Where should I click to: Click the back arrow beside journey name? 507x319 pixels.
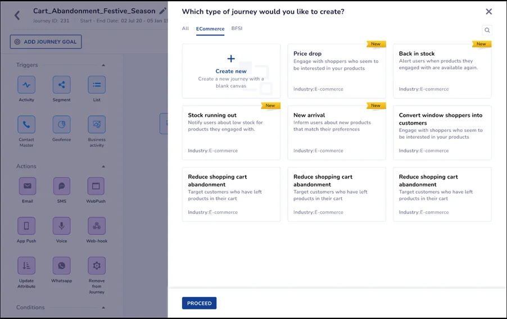[x=17, y=15]
